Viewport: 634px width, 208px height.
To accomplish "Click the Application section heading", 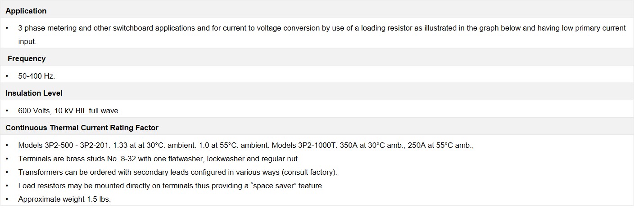I will pos(26,11).
